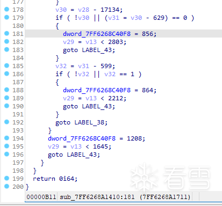Select v13 on line 195
Viewport: 222px width, 206px height.
click(x=76, y=146)
